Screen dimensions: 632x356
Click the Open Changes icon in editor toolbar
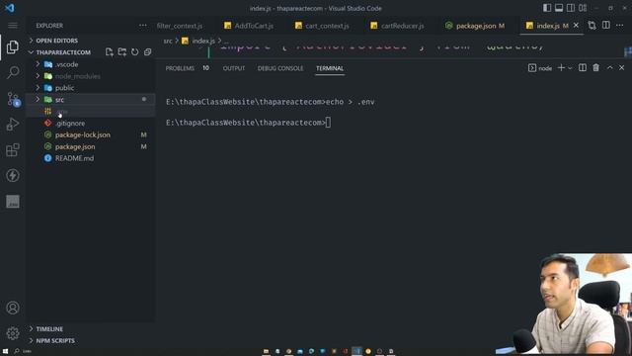click(x=592, y=26)
